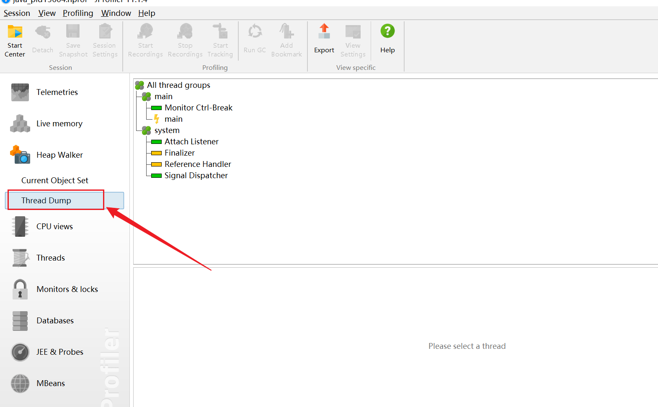Open the Telemetries section in the sidebar
Viewport: 658px width, 407px height.
[x=57, y=92]
